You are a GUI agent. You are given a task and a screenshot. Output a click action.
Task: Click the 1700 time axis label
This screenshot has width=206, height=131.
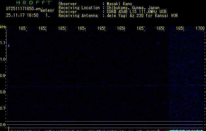point(200,28)
